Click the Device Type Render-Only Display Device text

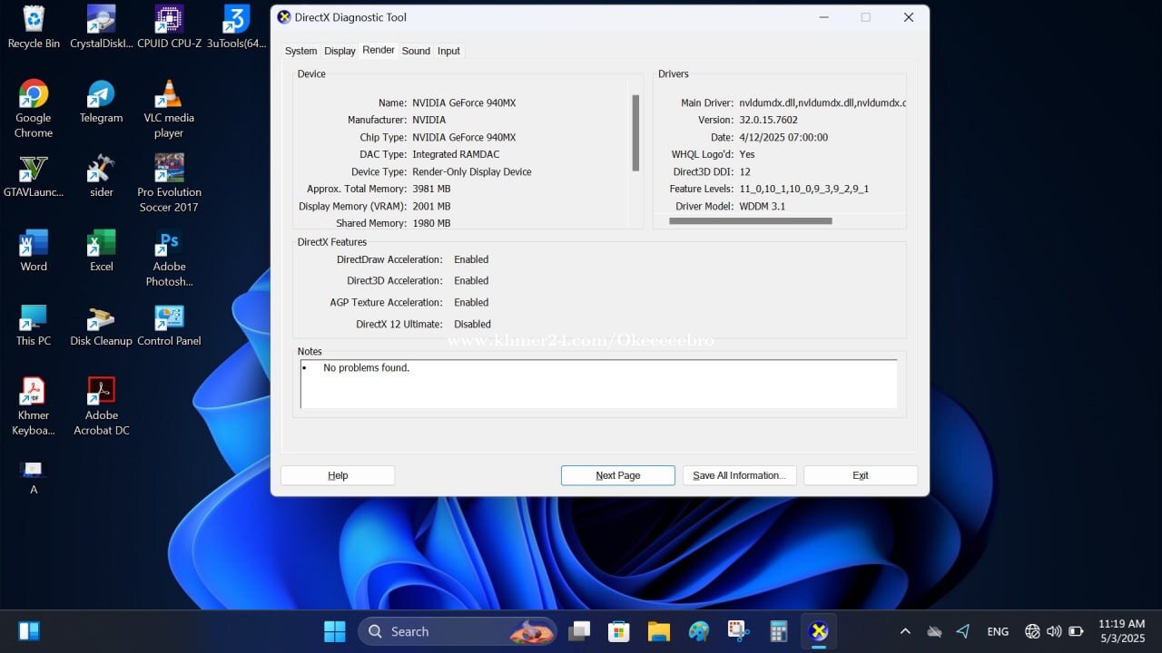[472, 171]
